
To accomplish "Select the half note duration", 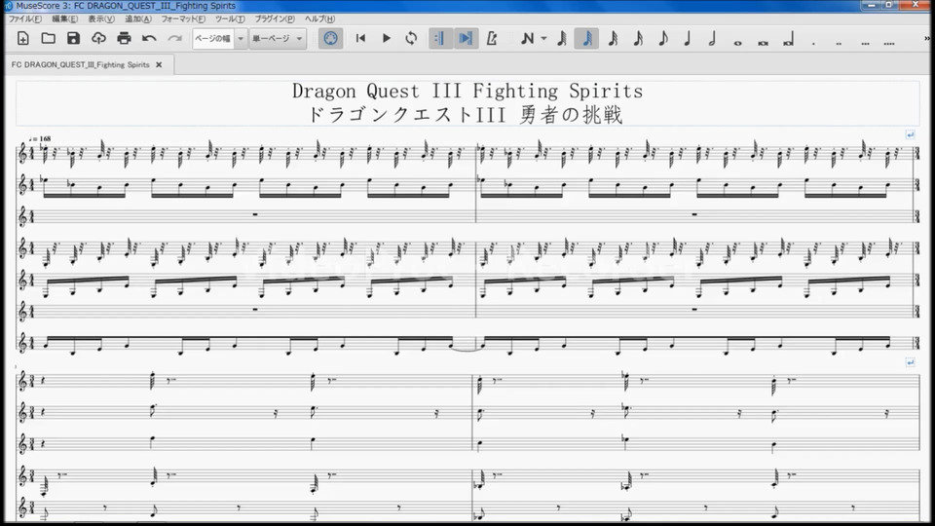I will (713, 39).
